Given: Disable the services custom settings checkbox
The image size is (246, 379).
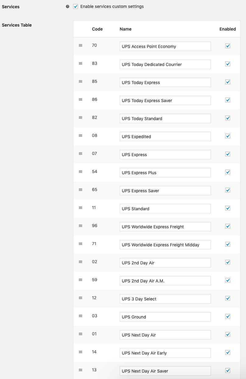Looking at the screenshot, I should [x=76, y=6].
